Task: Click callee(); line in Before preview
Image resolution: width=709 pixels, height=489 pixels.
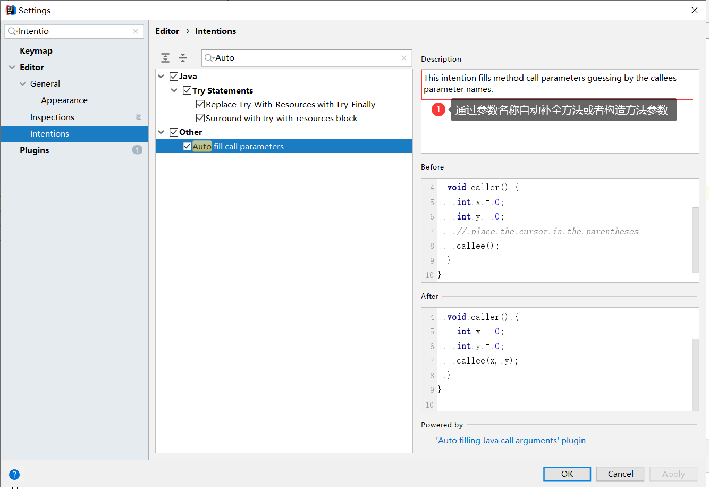Action: pos(478,246)
